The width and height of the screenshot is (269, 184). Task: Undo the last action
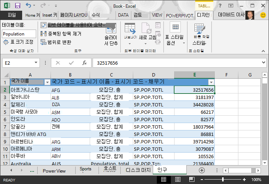tap(28, 5)
